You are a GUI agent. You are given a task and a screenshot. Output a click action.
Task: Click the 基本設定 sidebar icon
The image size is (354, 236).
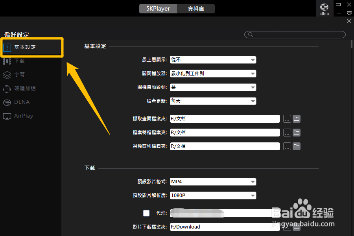[7, 48]
